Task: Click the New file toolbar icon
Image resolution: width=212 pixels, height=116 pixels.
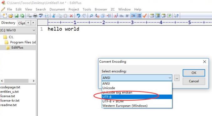Action: 5,16
